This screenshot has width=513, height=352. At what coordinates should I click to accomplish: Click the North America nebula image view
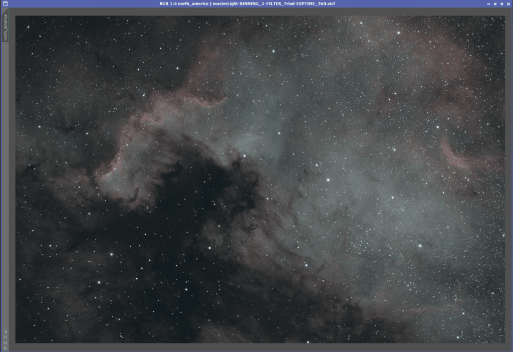point(260,179)
